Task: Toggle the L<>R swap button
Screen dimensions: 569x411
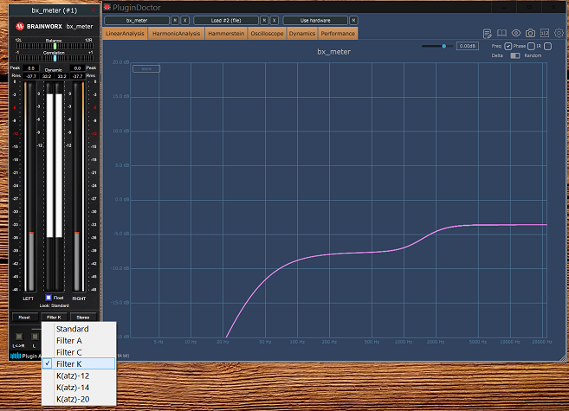Action: point(19,337)
